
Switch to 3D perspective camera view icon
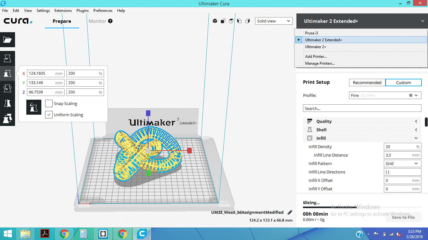click(x=215, y=21)
